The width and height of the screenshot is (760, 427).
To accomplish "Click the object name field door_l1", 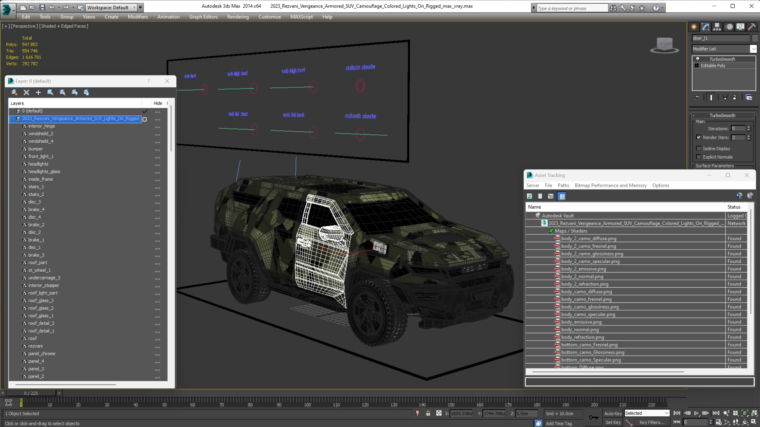I will point(721,38).
